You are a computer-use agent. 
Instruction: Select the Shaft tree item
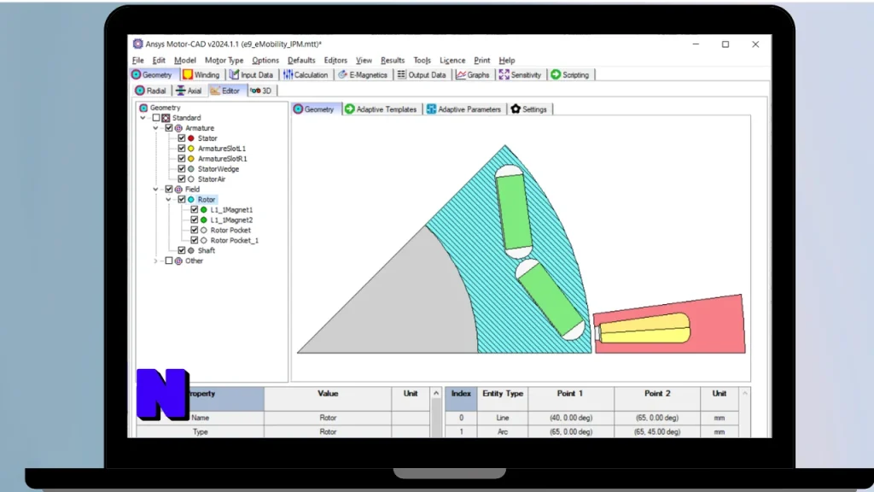point(207,250)
